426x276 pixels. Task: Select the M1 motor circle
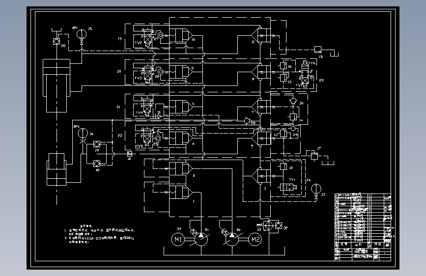178,239
